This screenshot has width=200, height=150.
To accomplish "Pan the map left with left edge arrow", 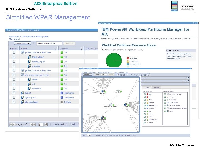I will (x=82, y=105).
